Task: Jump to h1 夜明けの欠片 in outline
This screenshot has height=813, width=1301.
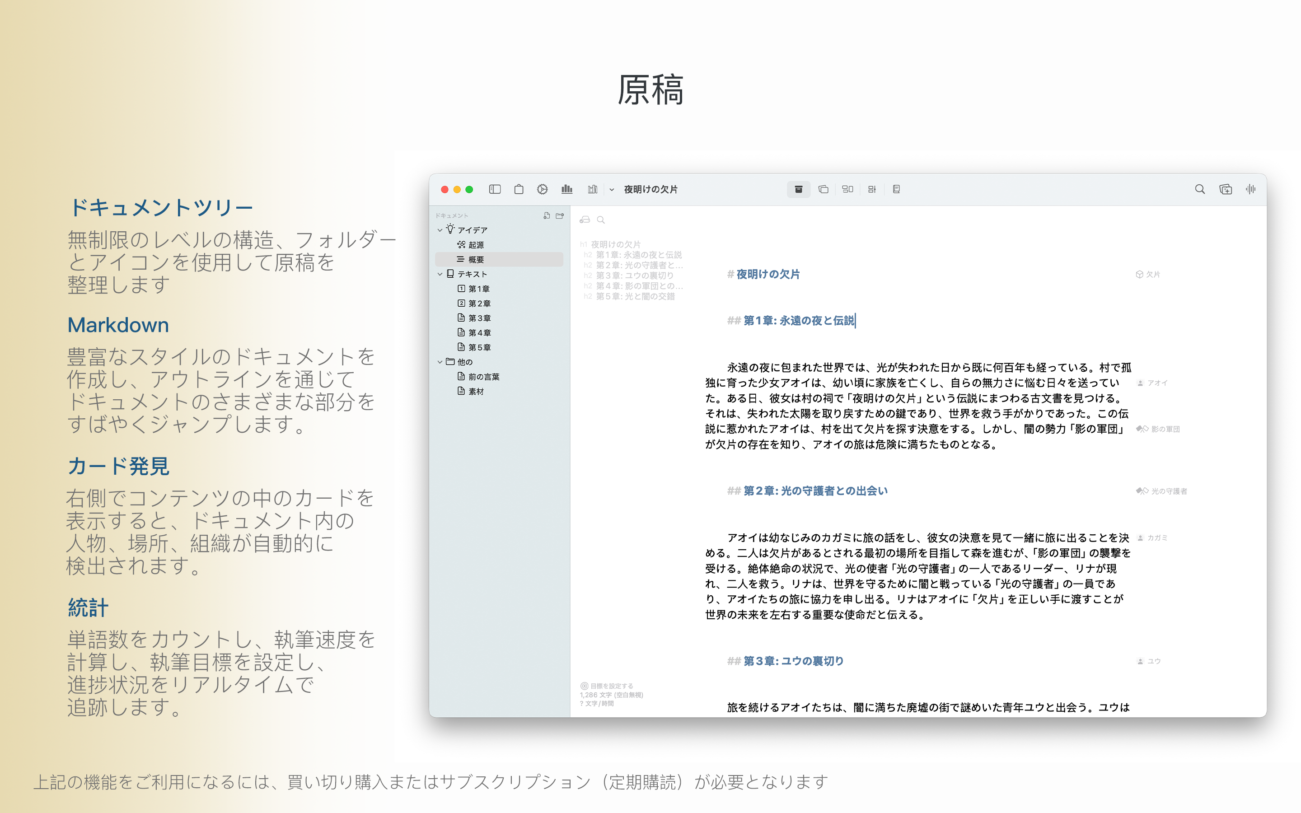Action: [x=611, y=245]
